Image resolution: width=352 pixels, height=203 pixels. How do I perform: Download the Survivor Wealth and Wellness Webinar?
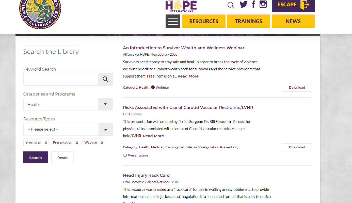(297, 87)
